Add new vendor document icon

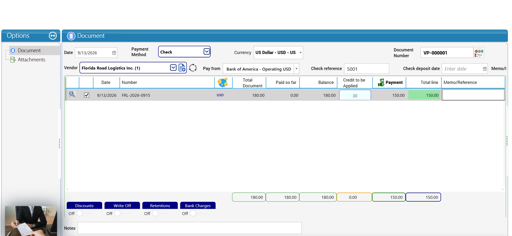(182, 68)
